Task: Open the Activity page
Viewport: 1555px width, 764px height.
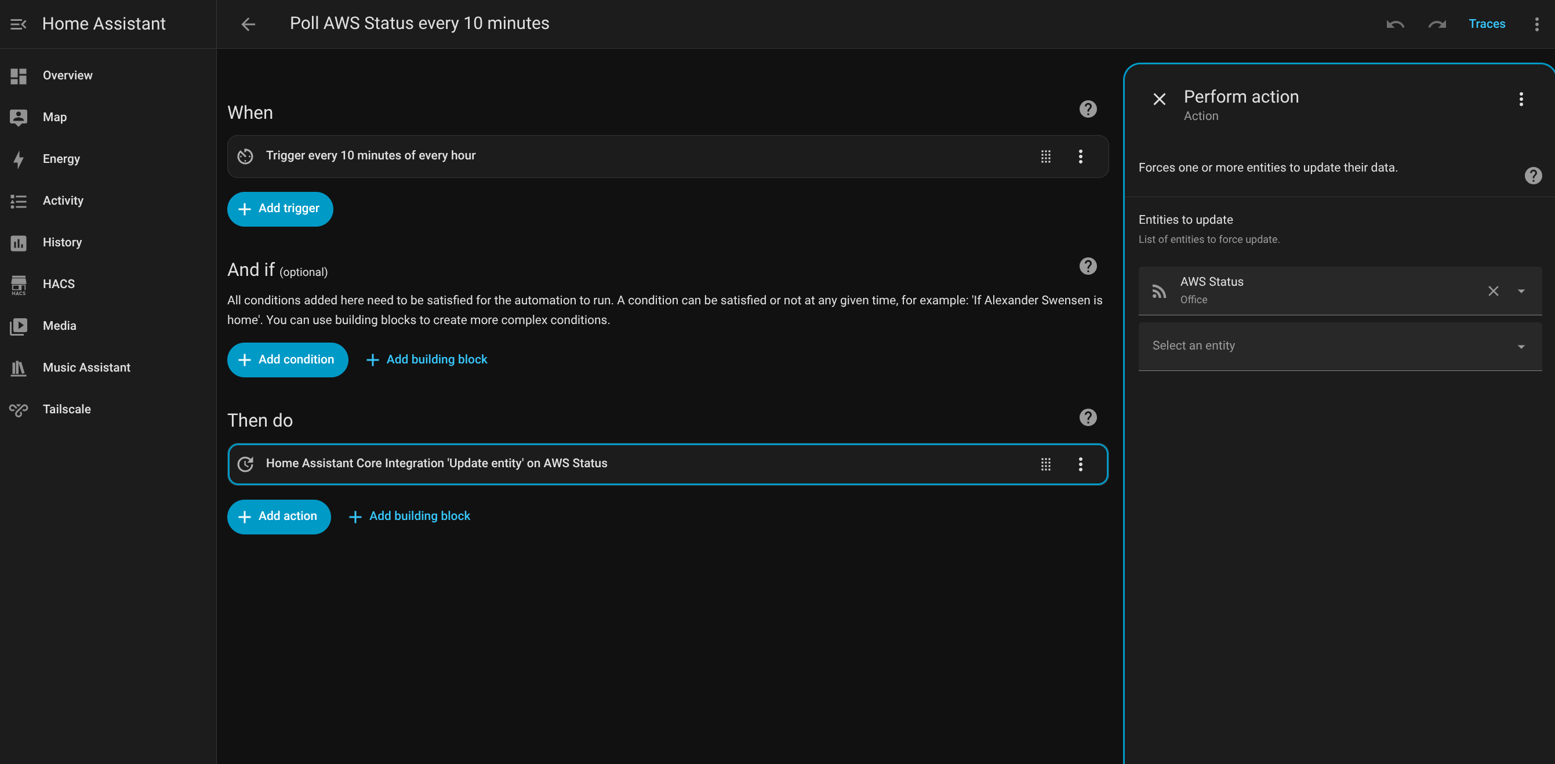Action: coord(63,201)
